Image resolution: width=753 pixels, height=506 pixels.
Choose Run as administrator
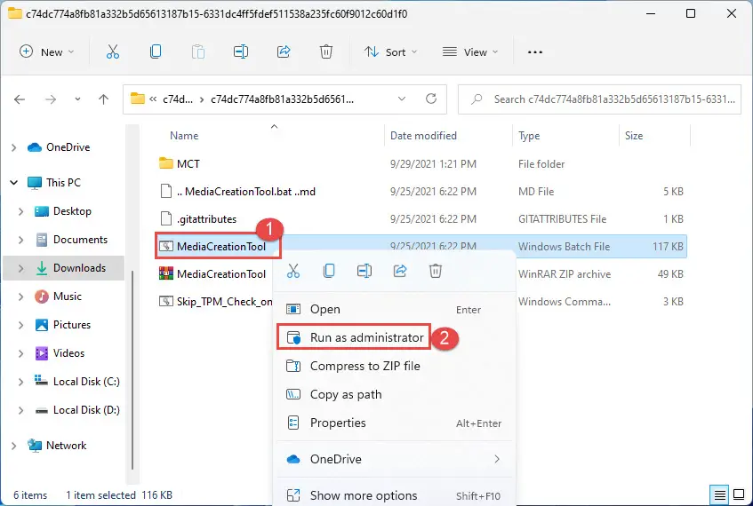click(x=394, y=337)
